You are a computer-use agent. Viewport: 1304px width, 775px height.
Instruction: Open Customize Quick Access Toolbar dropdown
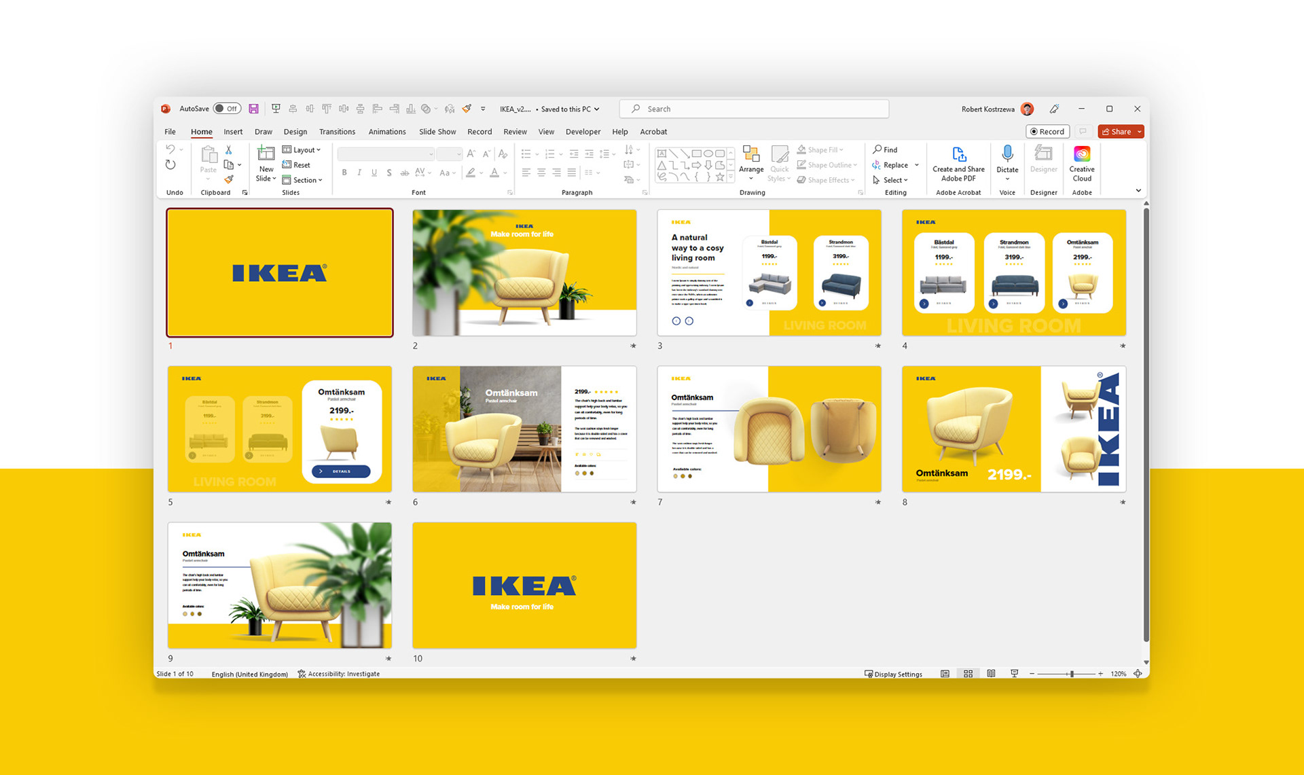(x=483, y=109)
